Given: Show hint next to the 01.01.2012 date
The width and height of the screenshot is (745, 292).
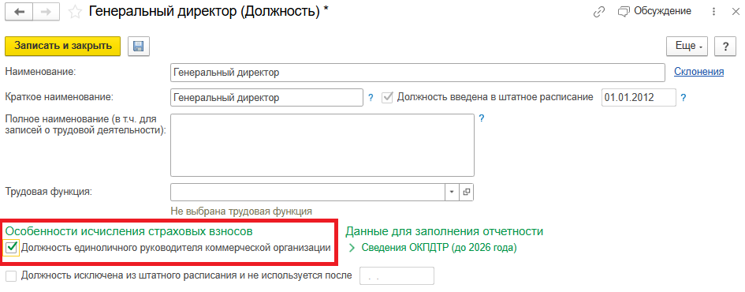Looking at the screenshot, I should pyautogui.click(x=684, y=98).
